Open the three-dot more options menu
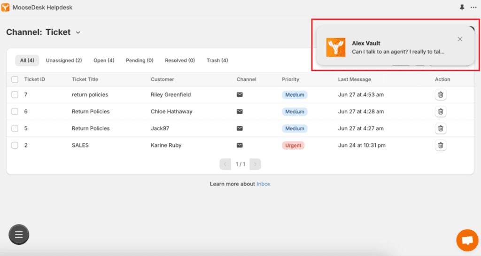Image resolution: width=481 pixels, height=256 pixels. pos(473,8)
